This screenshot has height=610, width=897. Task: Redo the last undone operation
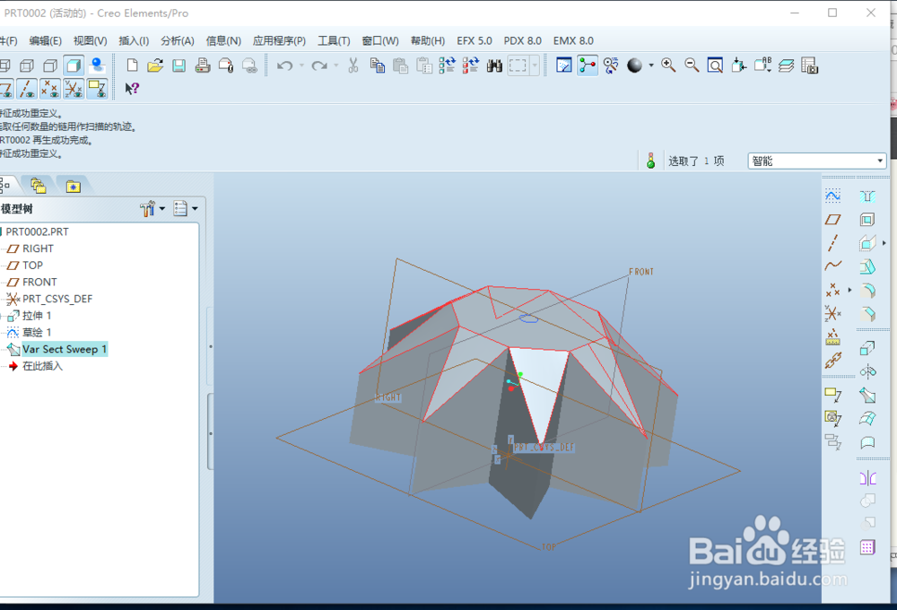319,65
